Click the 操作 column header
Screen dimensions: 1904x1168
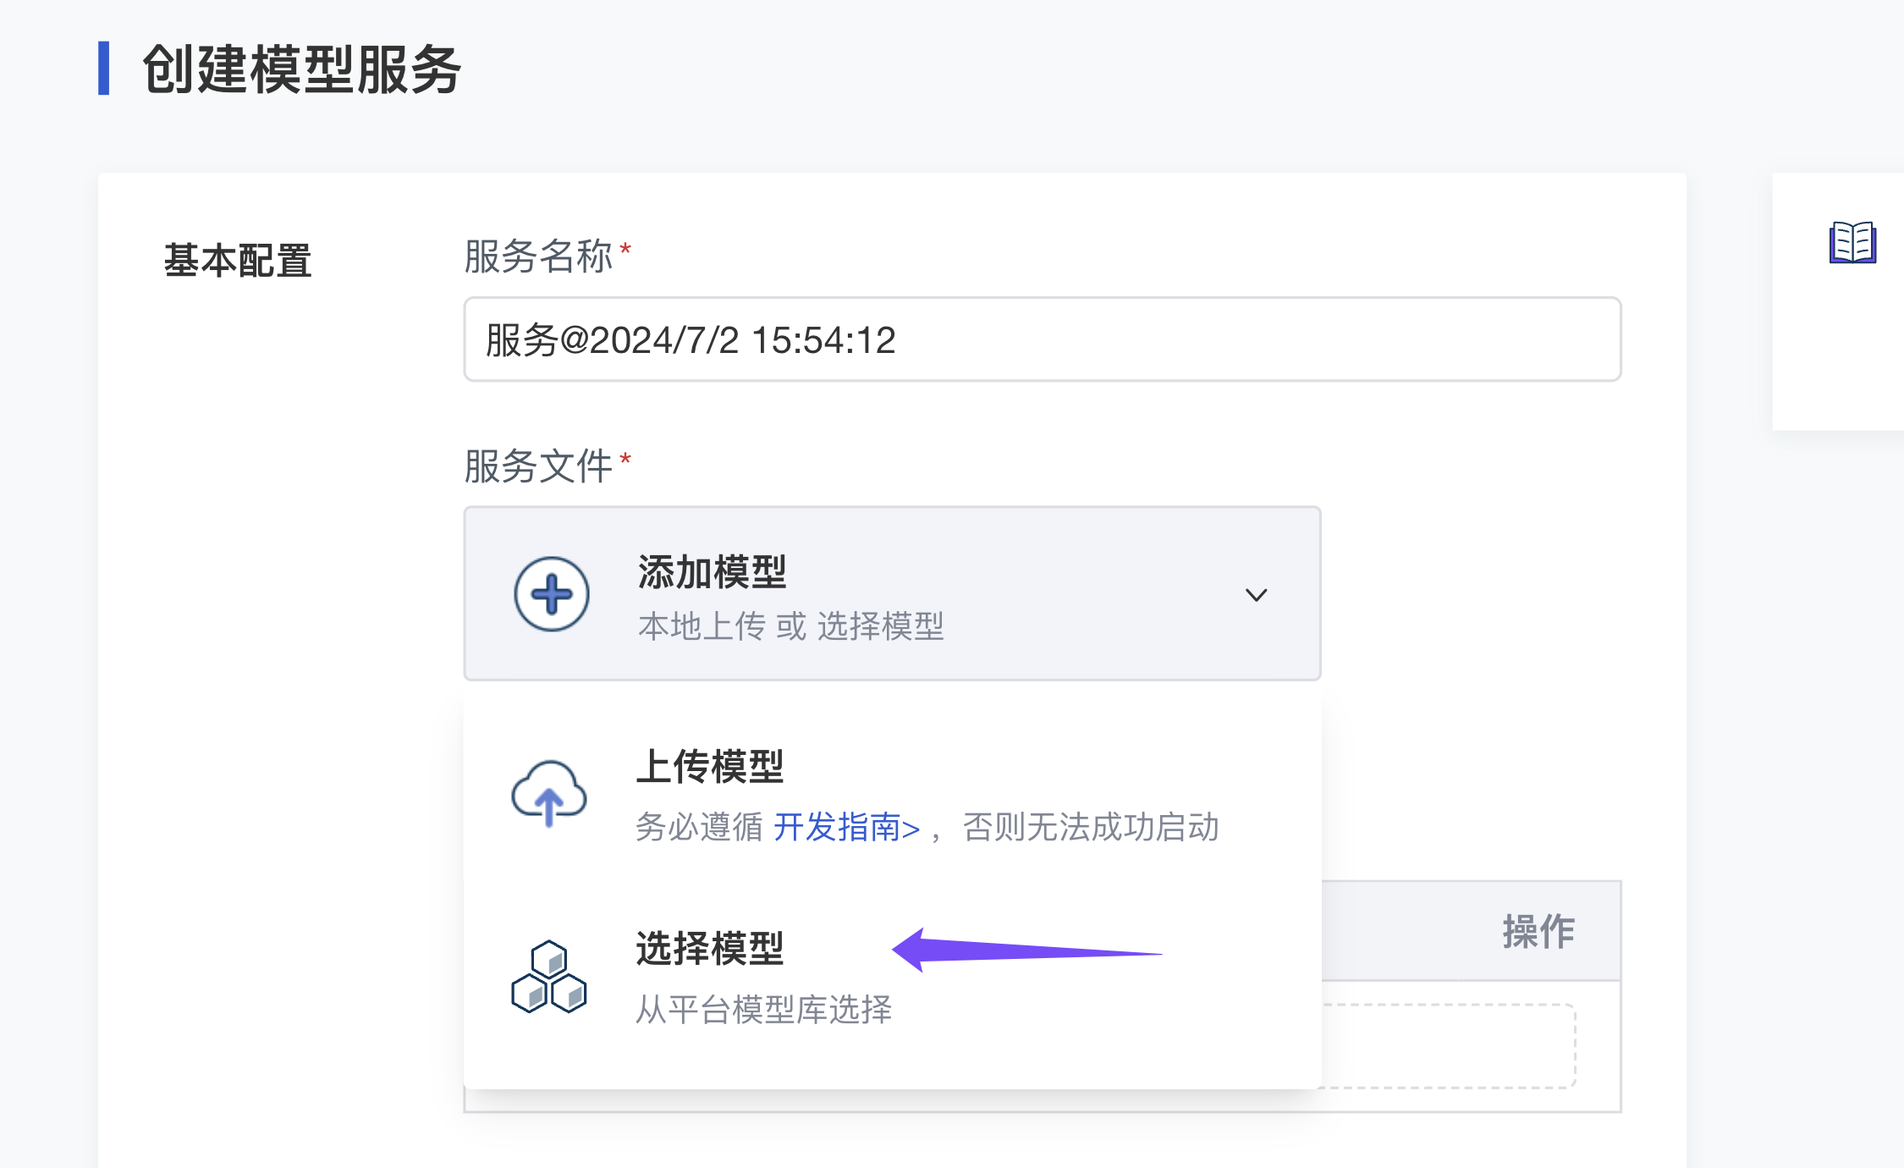[1538, 931]
